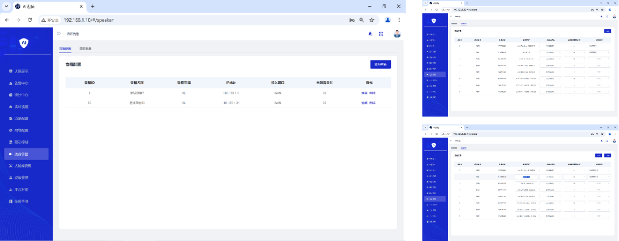
Task: Open first row's rightmost dropdown in the top-right window
Action: coord(599,46)
